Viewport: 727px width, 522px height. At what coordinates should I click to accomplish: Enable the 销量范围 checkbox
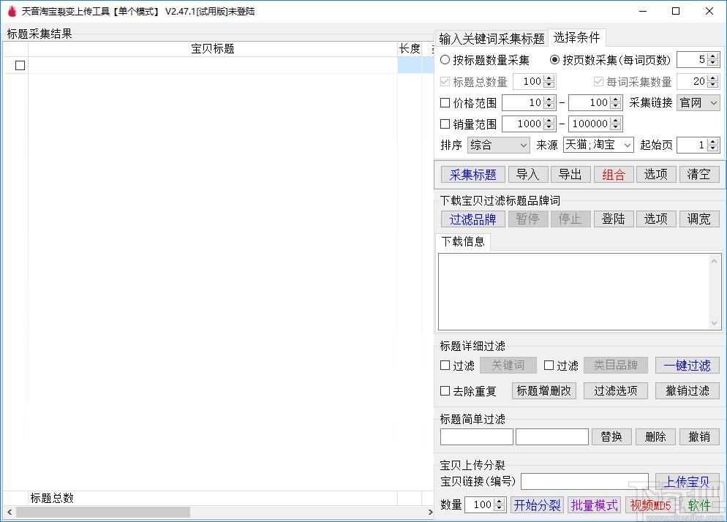tap(445, 124)
